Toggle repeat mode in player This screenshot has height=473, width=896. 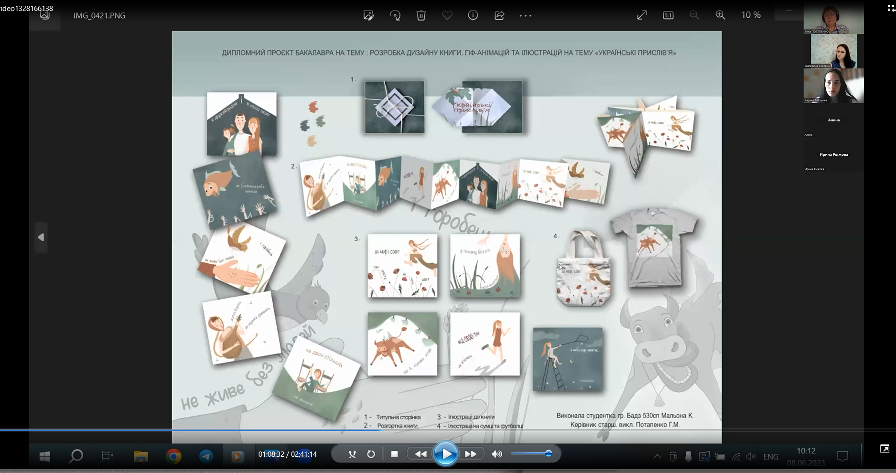point(371,454)
